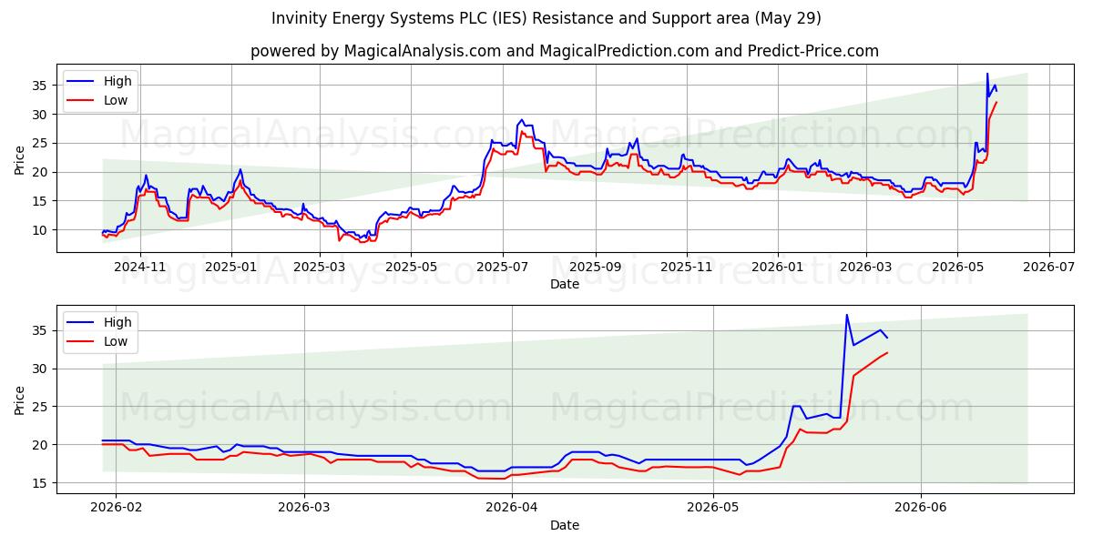Click the '2025-03' tick label
1093x546 pixels.
[x=320, y=267]
